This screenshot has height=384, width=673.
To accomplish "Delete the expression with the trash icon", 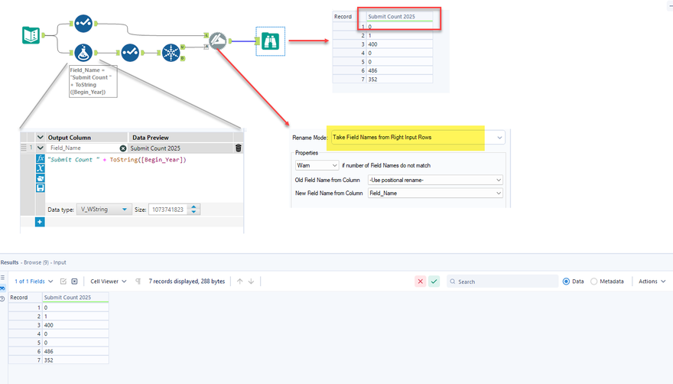I will [x=238, y=148].
